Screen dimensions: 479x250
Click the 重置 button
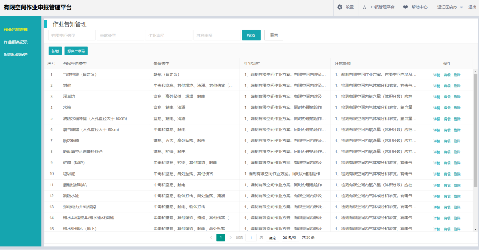coord(274,35)
